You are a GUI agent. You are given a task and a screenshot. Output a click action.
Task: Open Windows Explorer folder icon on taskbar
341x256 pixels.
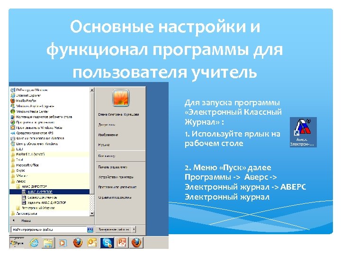(x=48, y=243)
